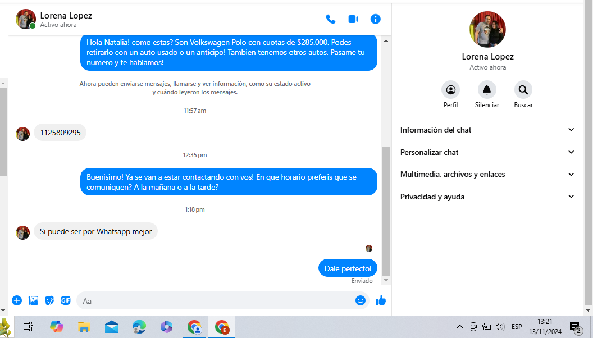
Task: Open more actions plus icon
Action: click(17, 300)
